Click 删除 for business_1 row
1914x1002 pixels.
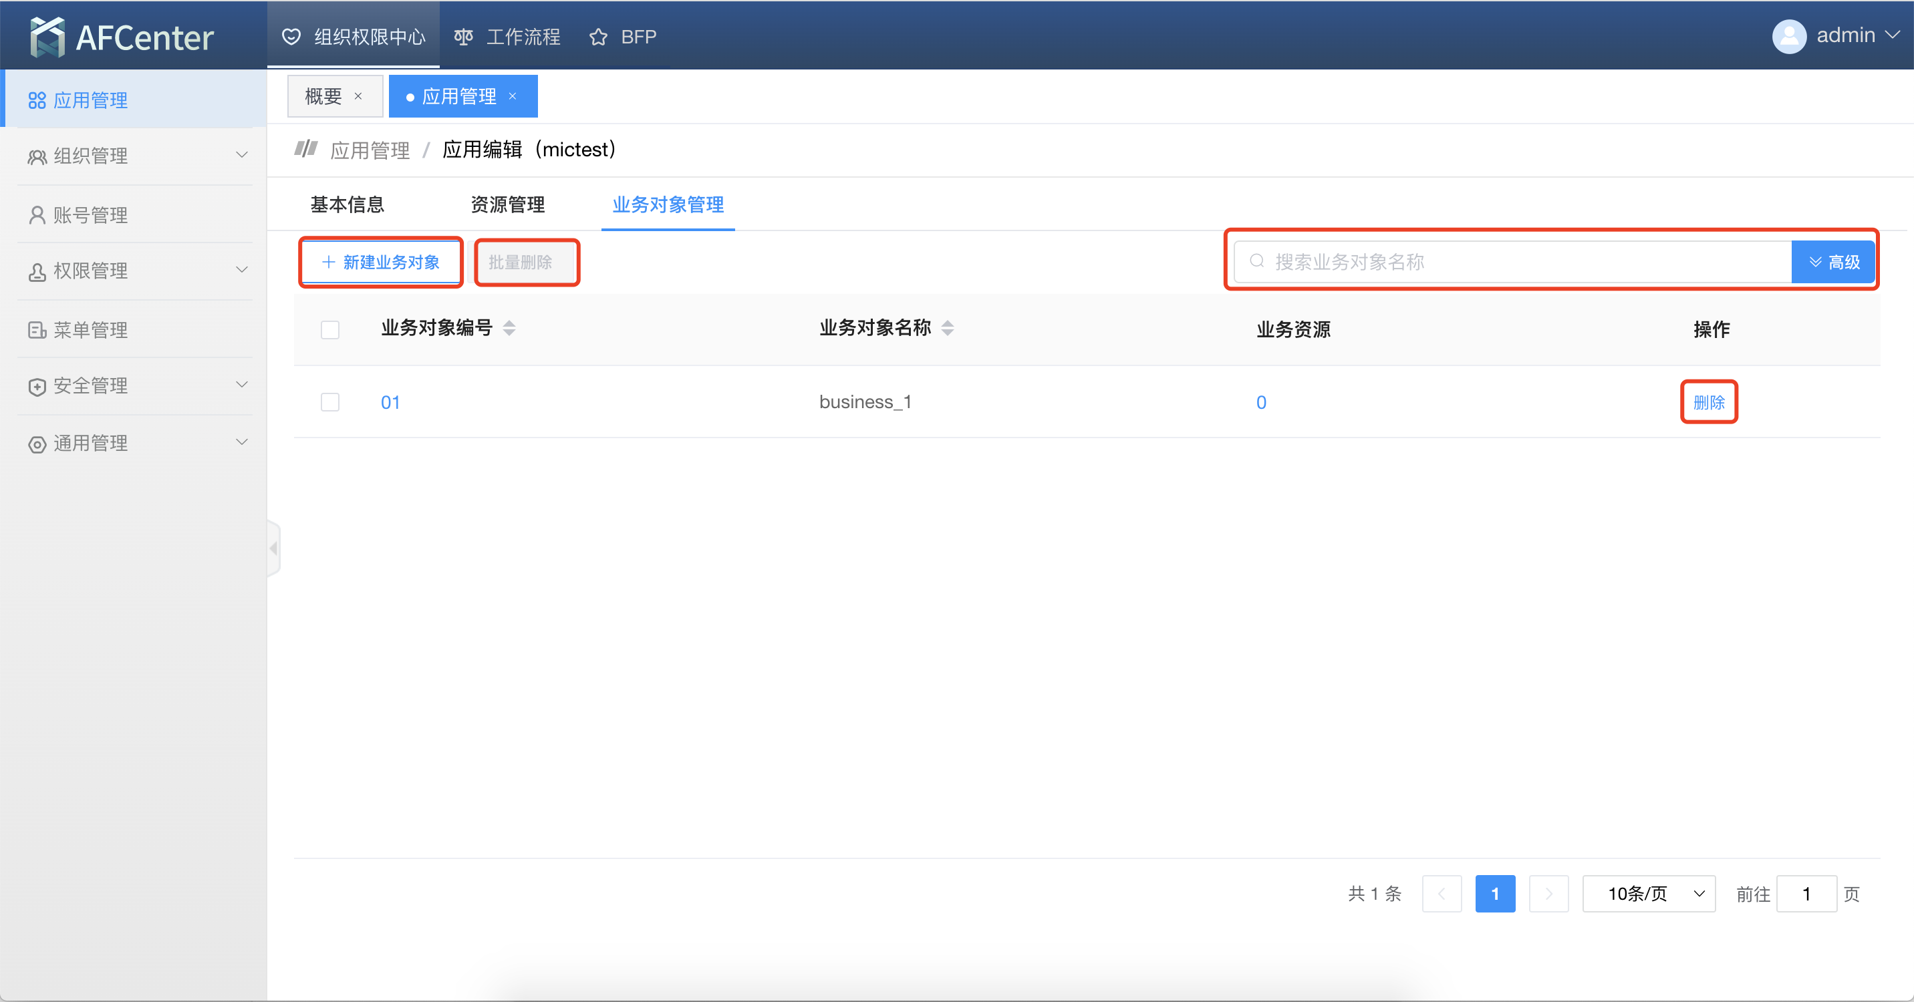tap(1709, 402)
